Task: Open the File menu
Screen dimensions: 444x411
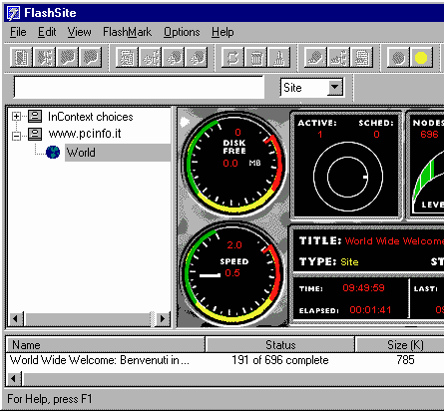Action: [x=18, y=32]
